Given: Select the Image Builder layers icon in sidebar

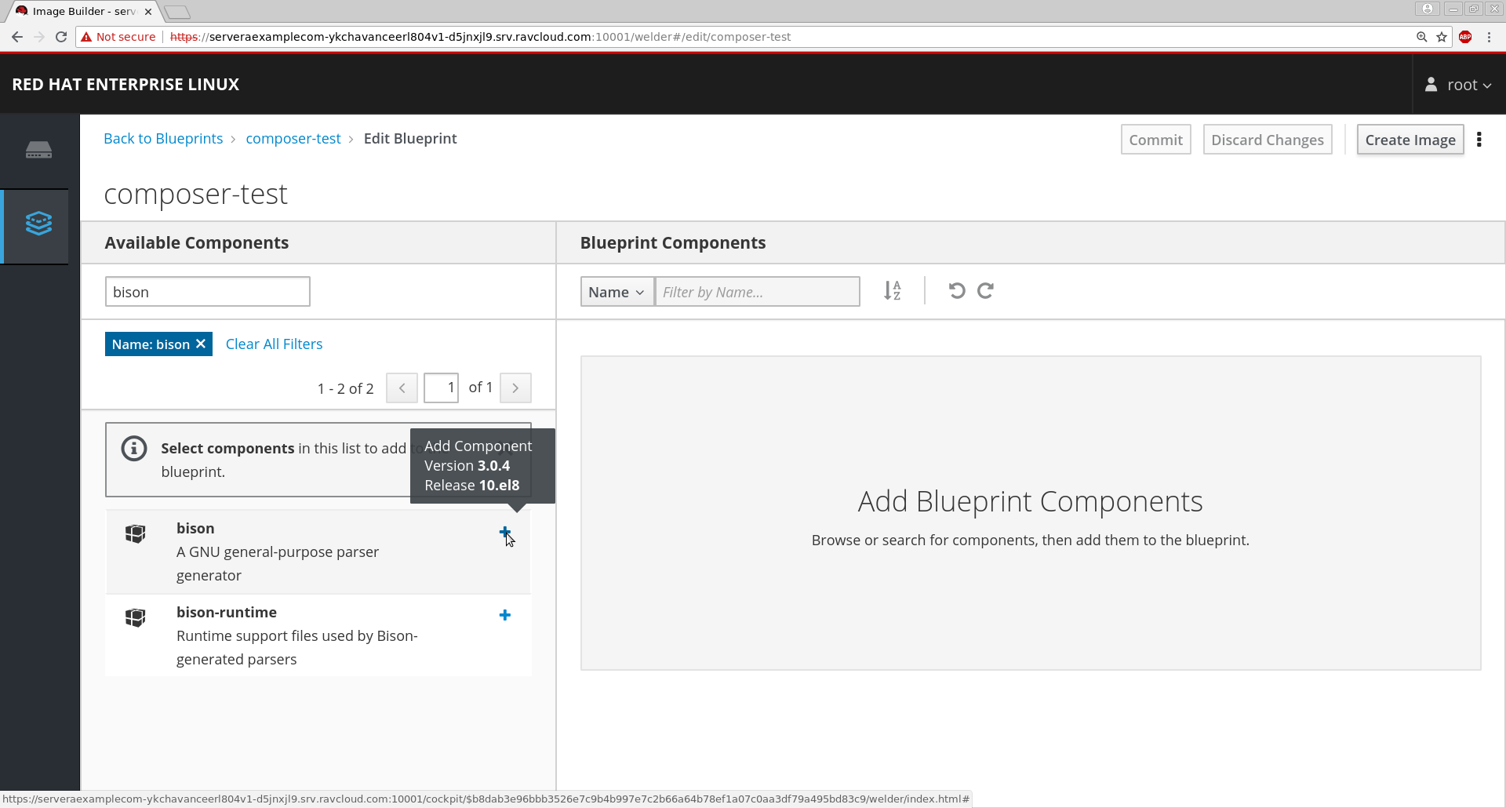Looking at the screenshot, I should 38,224.
